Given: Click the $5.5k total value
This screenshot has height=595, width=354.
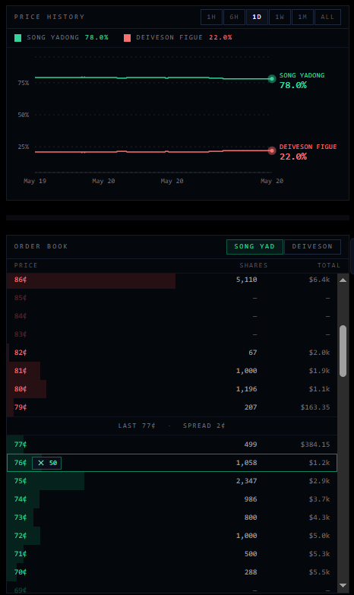Looking at the screenshot, I should 320,572.
